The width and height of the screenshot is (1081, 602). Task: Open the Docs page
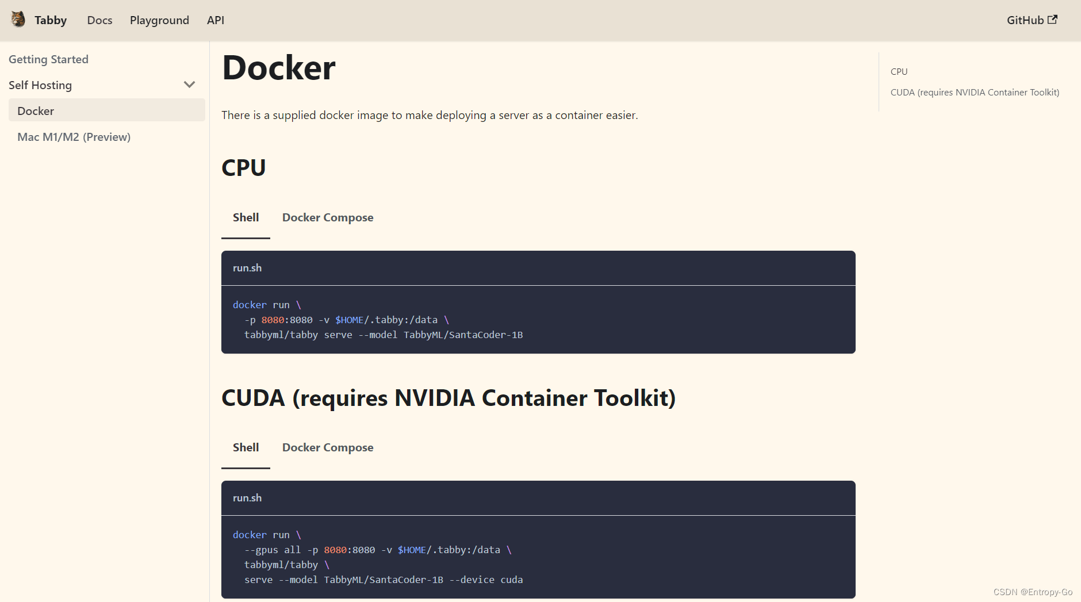[x=99, y=20]
